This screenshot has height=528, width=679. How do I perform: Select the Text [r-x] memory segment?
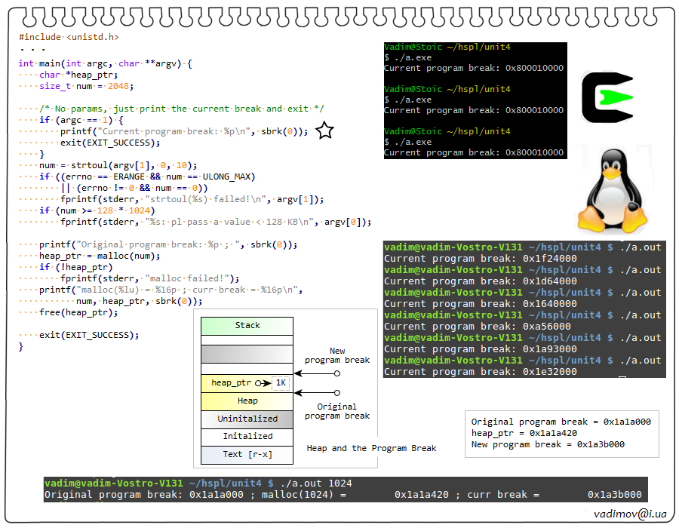[x=247, y=455]
